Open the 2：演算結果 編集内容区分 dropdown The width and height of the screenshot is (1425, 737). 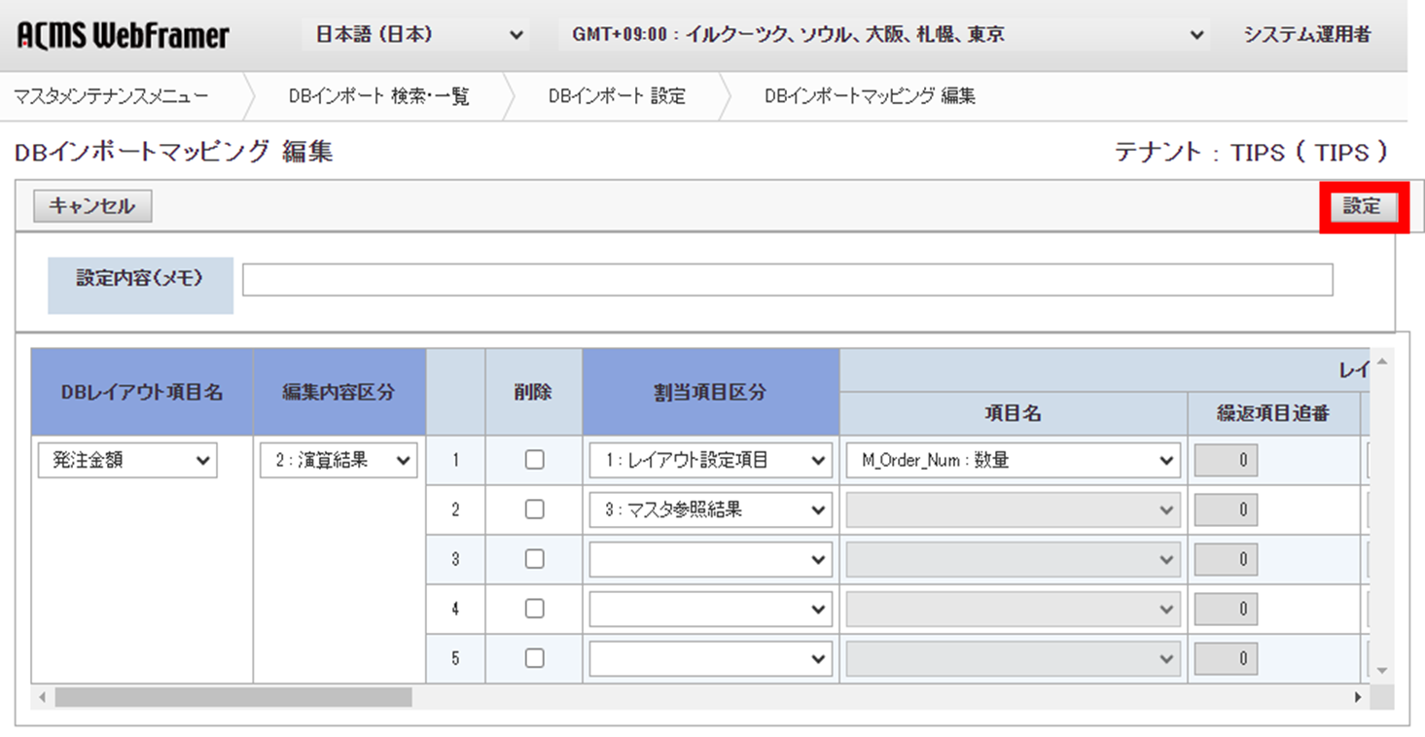337,460
